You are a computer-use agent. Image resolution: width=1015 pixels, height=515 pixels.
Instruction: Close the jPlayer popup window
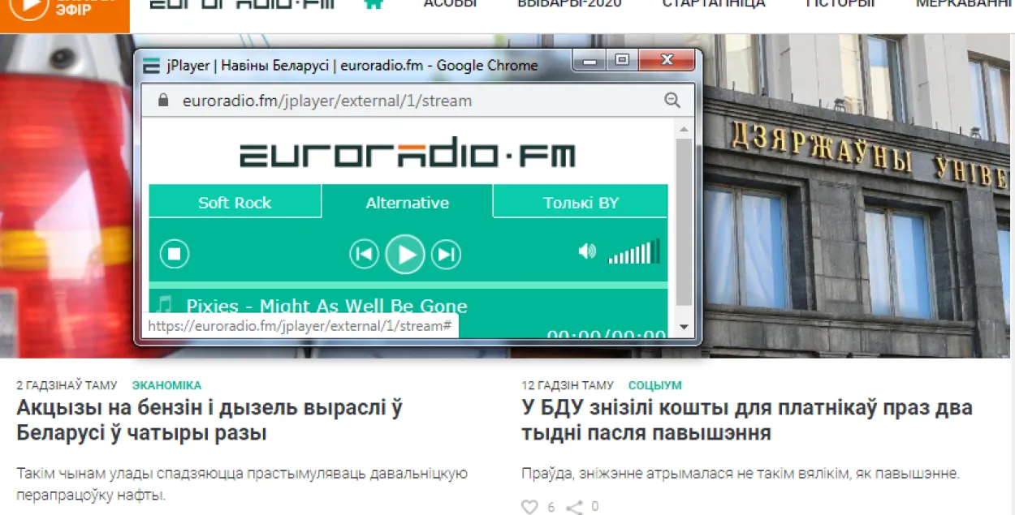pos(667,61)
